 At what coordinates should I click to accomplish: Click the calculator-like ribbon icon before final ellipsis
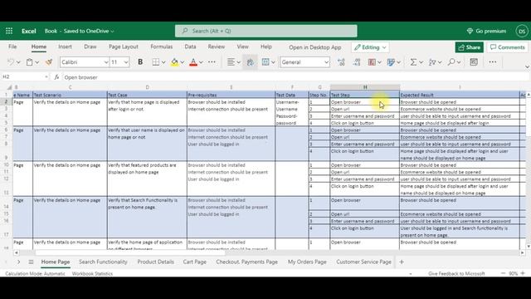[474, 62]
